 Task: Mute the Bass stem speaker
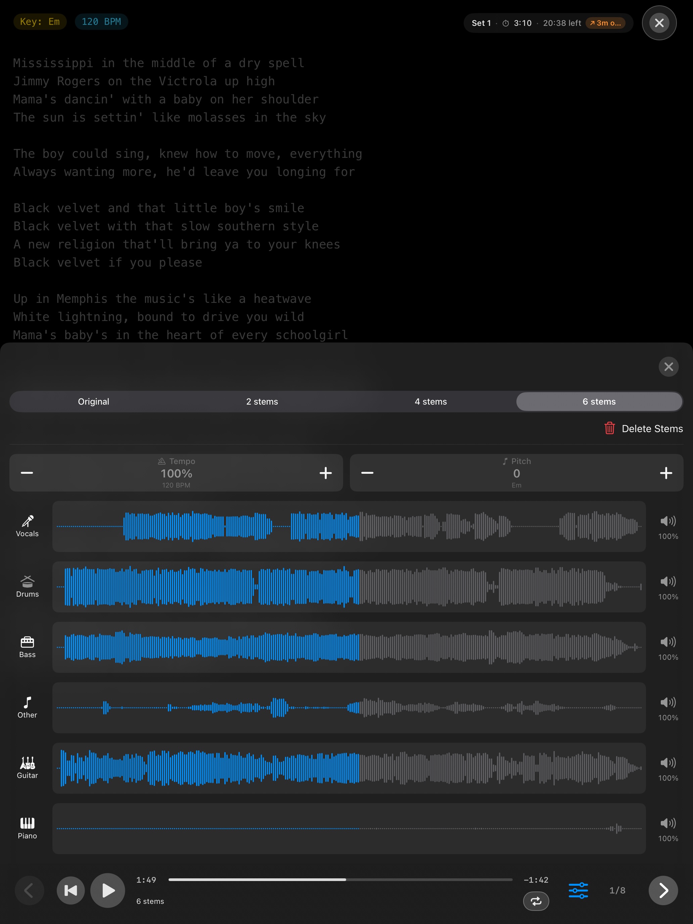(668, 642)
